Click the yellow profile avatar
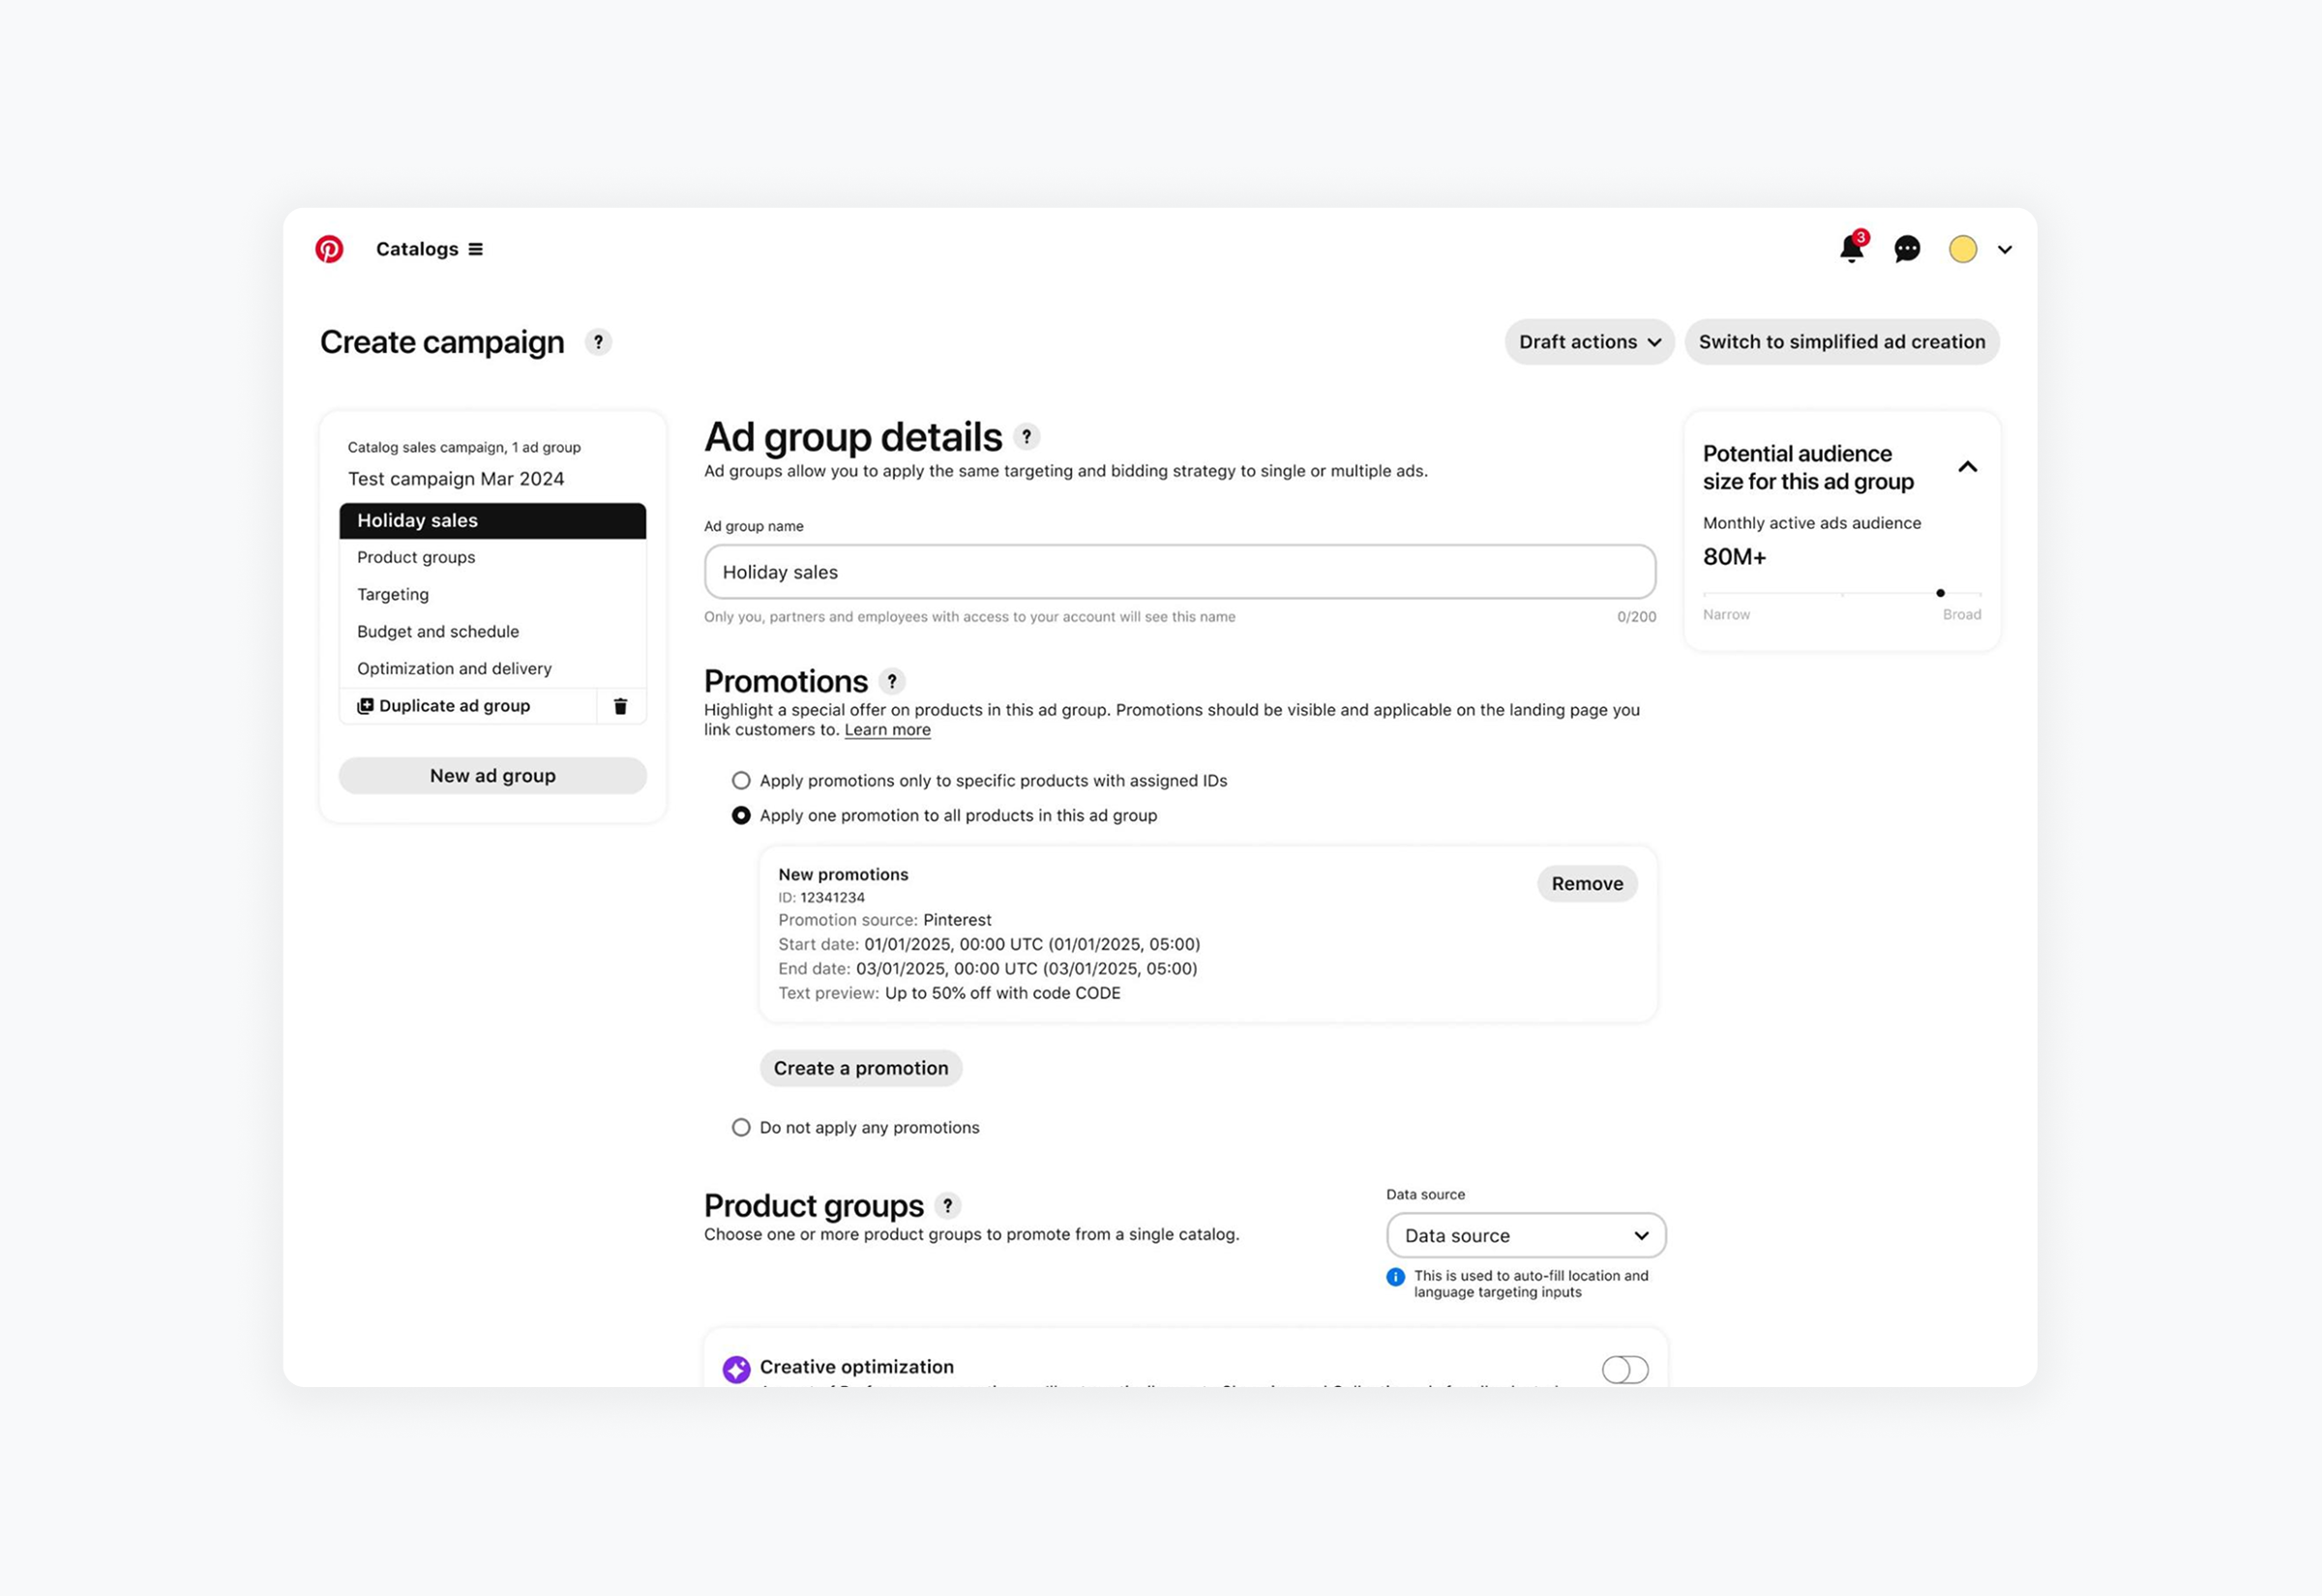The image size is (2322, 1596). [1962, 249]
